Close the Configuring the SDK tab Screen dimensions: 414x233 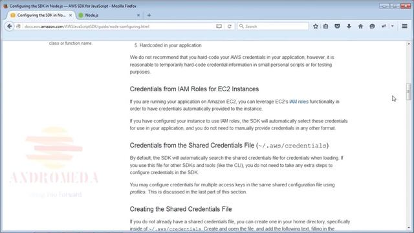(x=71, y=16)
